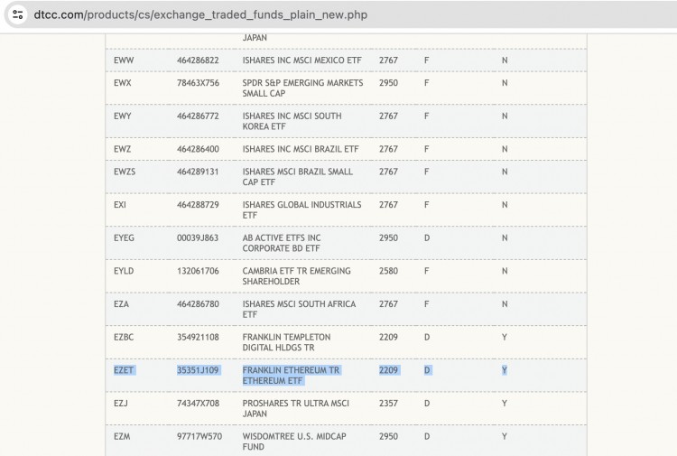The image size is (677, 456).
Task: Click highlighted CUSIP 35351J109
Action: pyautogui.click(x=199, y=370)
